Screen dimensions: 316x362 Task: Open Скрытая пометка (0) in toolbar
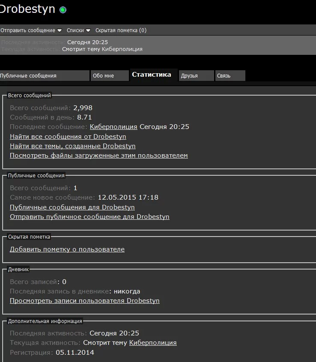121,30
